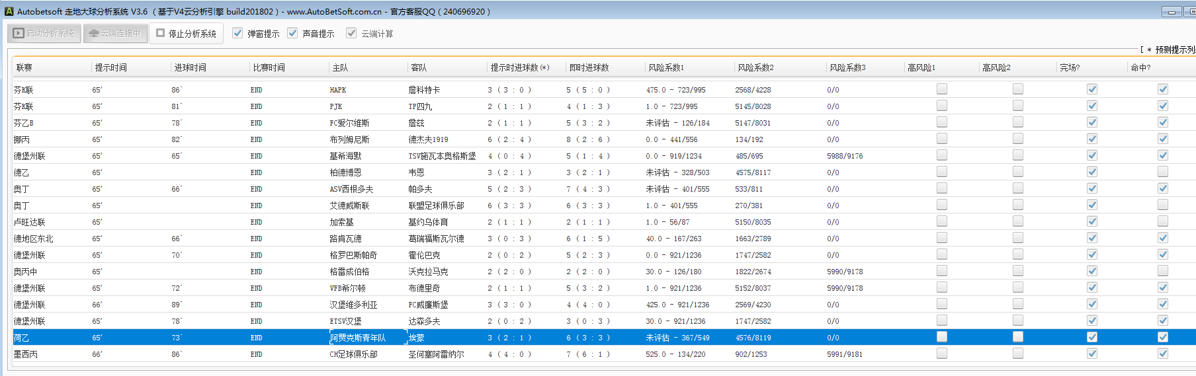Click the CH足球俱乐部 home team cell
The image size is (1196, 376).
[x=353, y=354]
